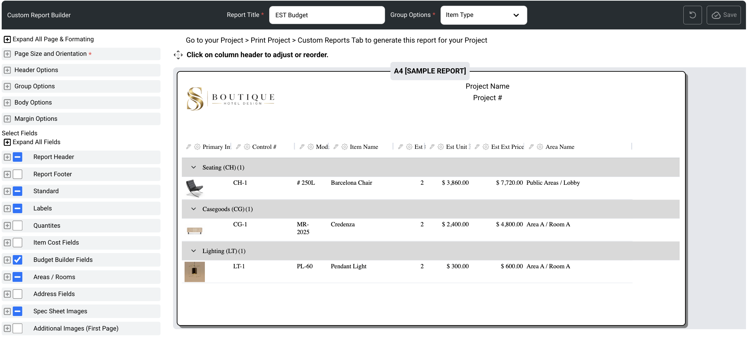Image resolution: width=747 pixels, height=339 pixels.
Task: Open gear settings for Model column
Action: (311, 147)
